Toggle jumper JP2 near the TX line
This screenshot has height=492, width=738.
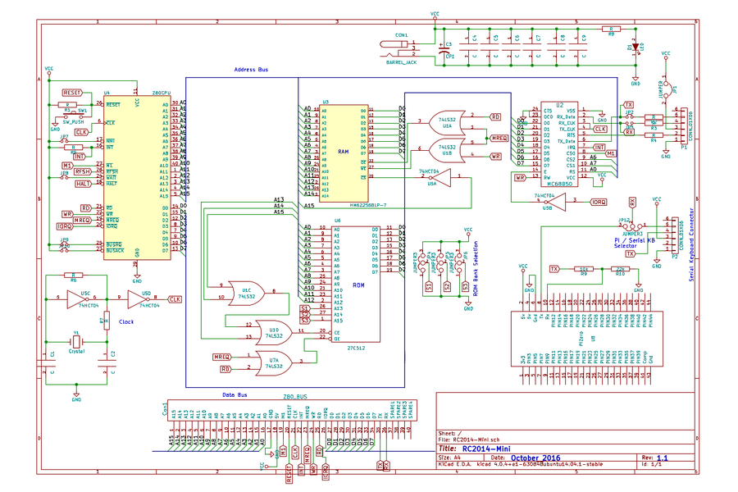coord(628,116)
